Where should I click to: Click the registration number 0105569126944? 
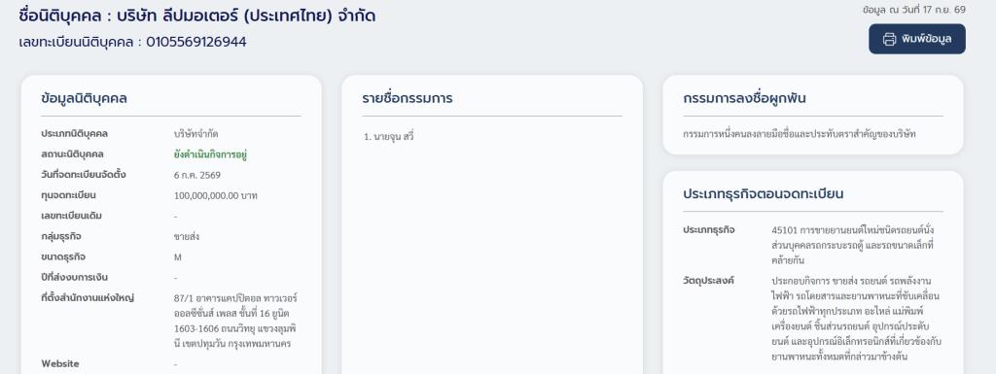[x=196, y=43]
